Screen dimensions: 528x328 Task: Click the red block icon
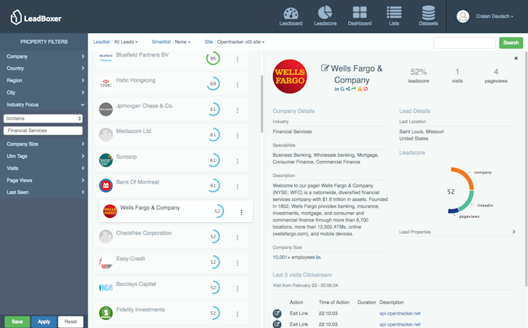366,89
